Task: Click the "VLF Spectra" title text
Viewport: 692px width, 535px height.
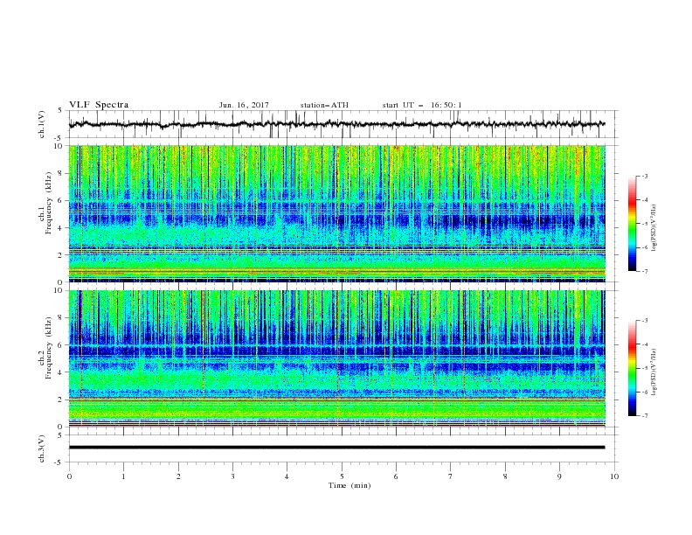Action: click(x=99, y=105)
